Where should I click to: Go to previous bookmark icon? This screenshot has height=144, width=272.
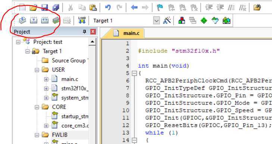[171, 7]
